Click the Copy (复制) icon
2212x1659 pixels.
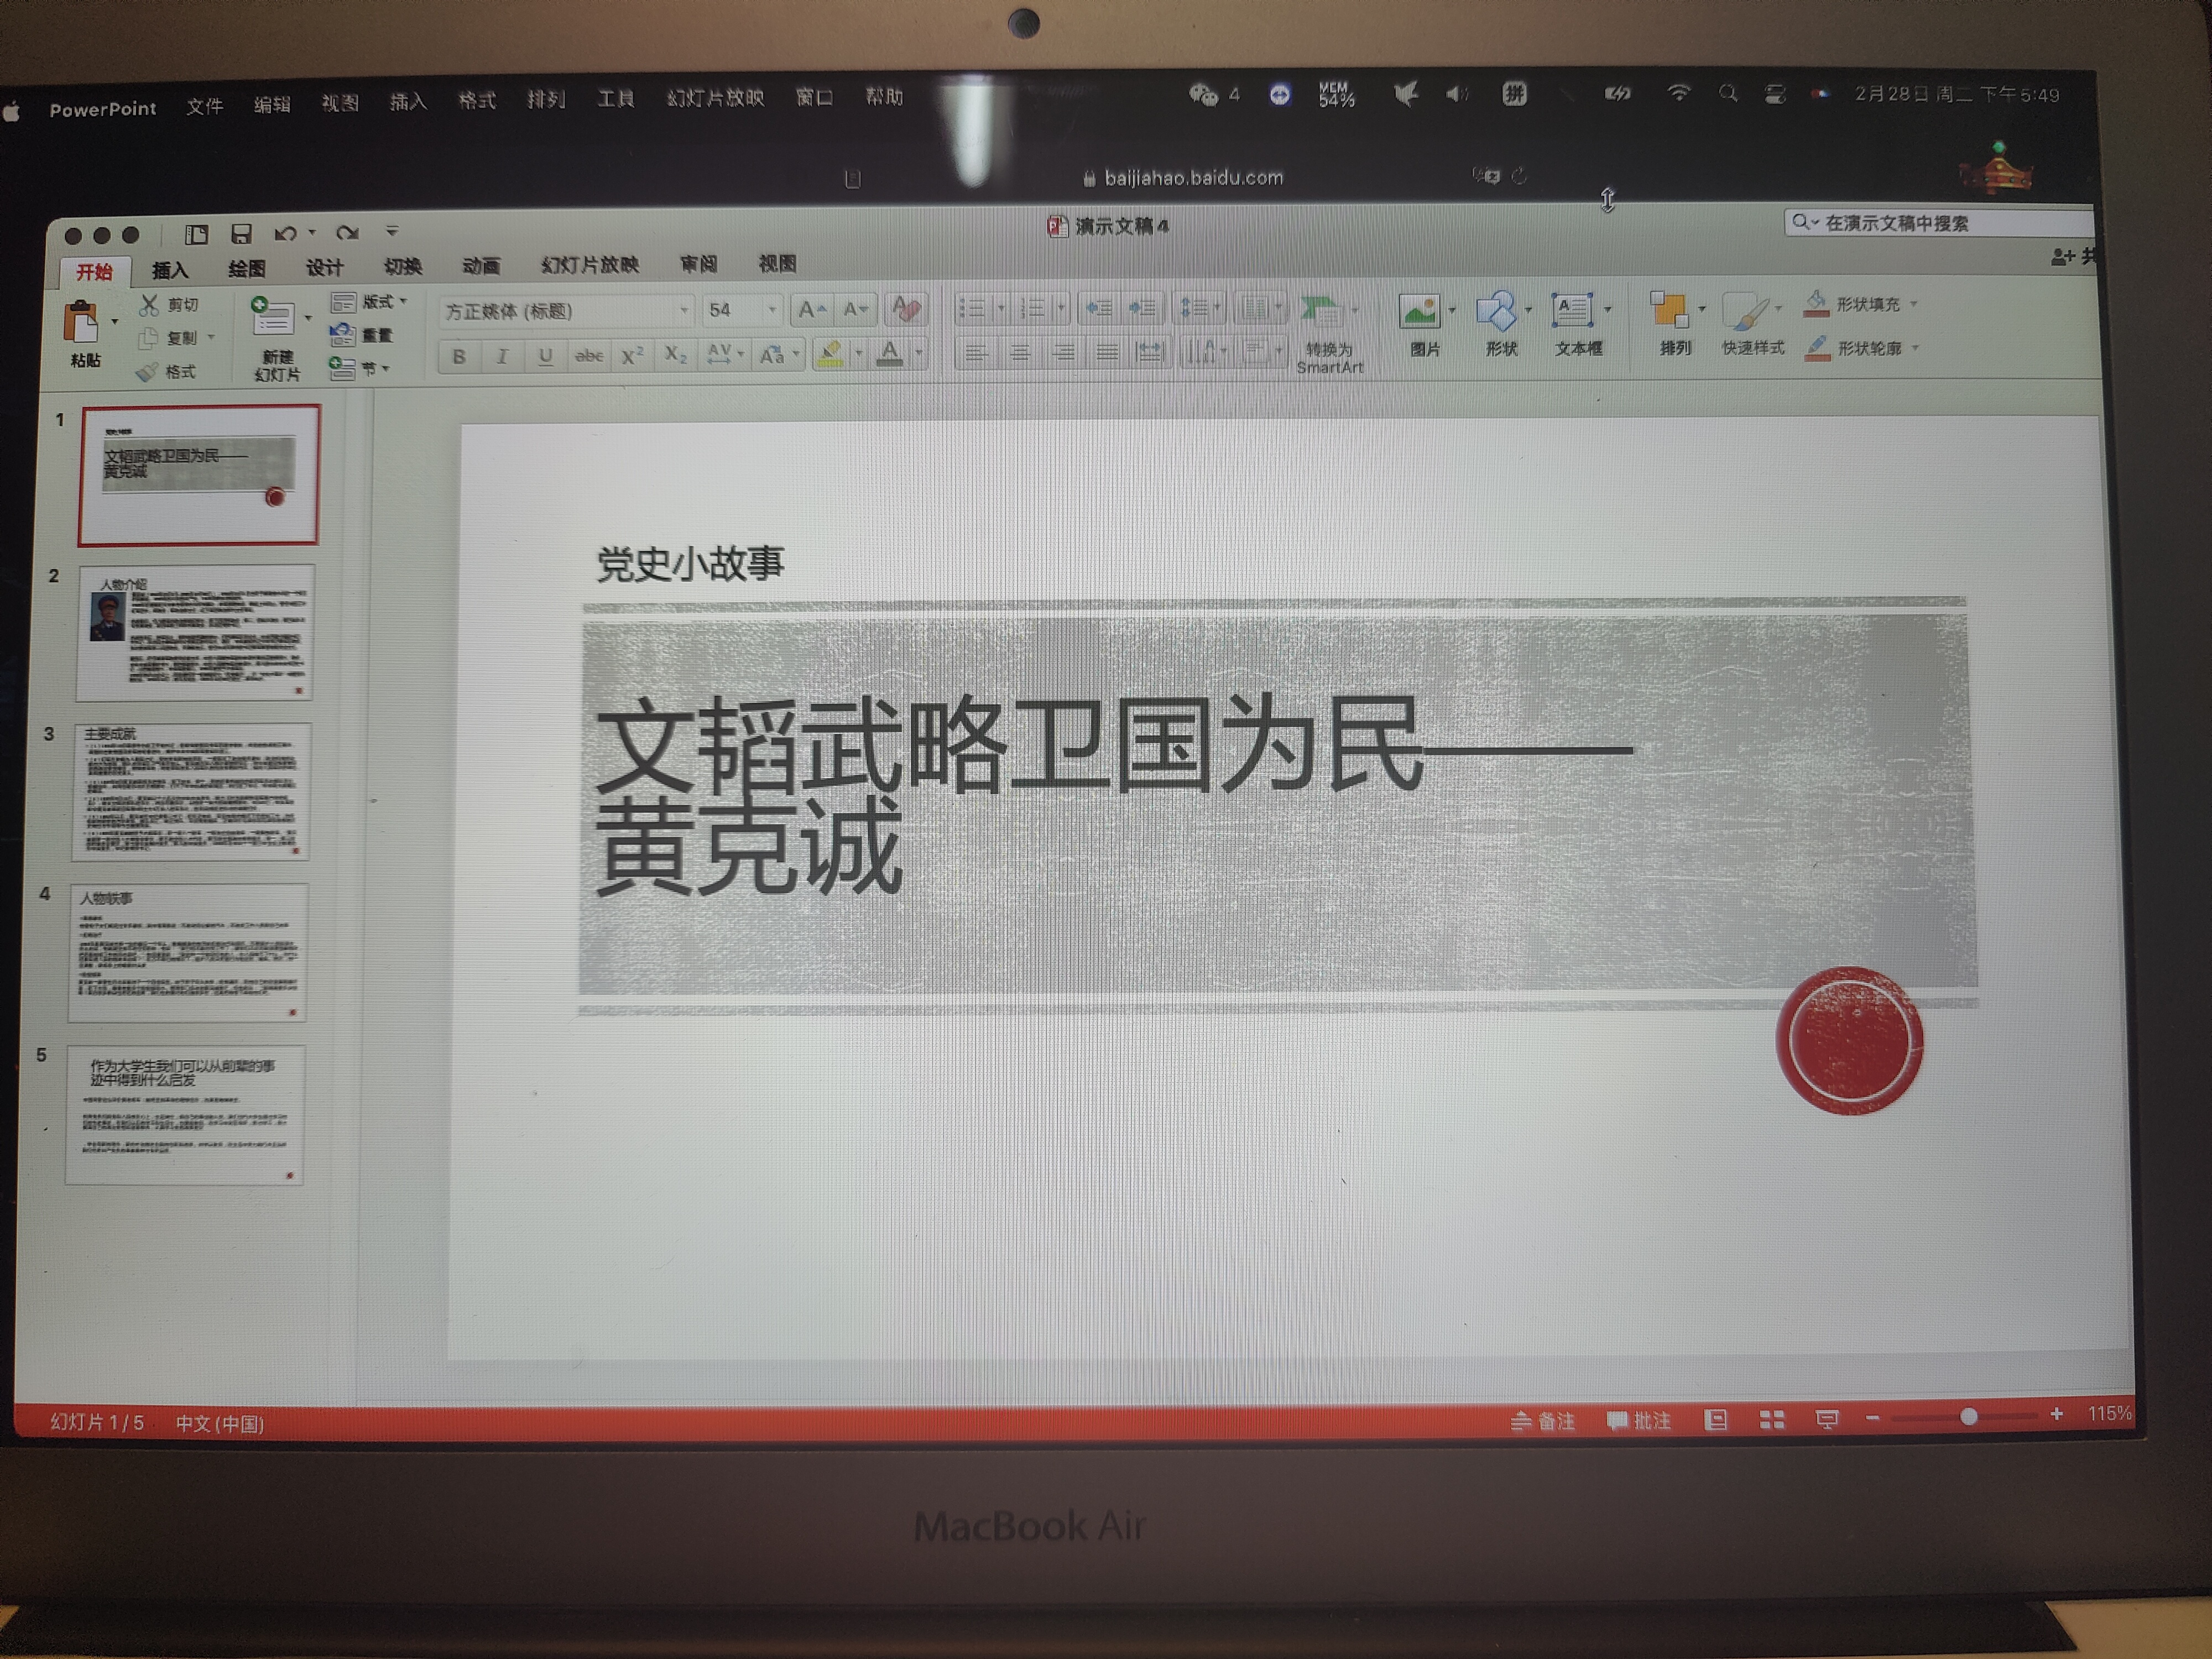point(148,338)
